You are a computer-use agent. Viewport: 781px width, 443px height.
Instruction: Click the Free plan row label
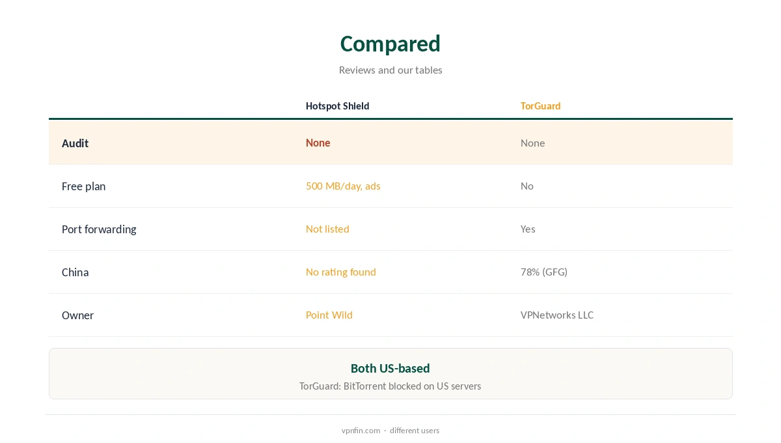83,186
